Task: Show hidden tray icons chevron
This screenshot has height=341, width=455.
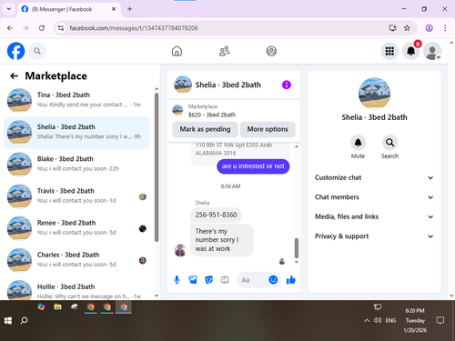Action: click(x=367, y=320)
